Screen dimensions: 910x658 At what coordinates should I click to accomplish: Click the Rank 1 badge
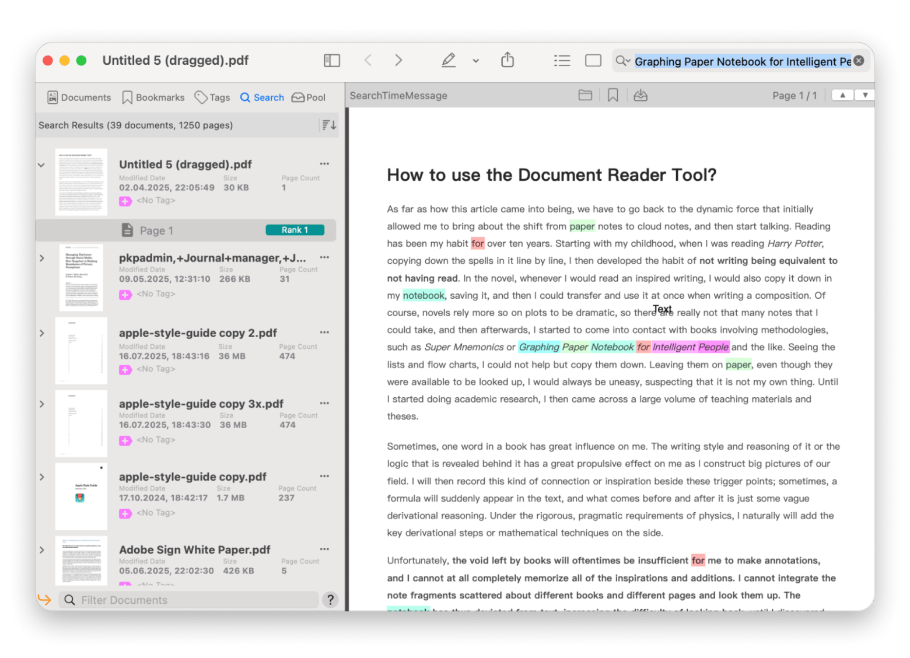[295, 230]
